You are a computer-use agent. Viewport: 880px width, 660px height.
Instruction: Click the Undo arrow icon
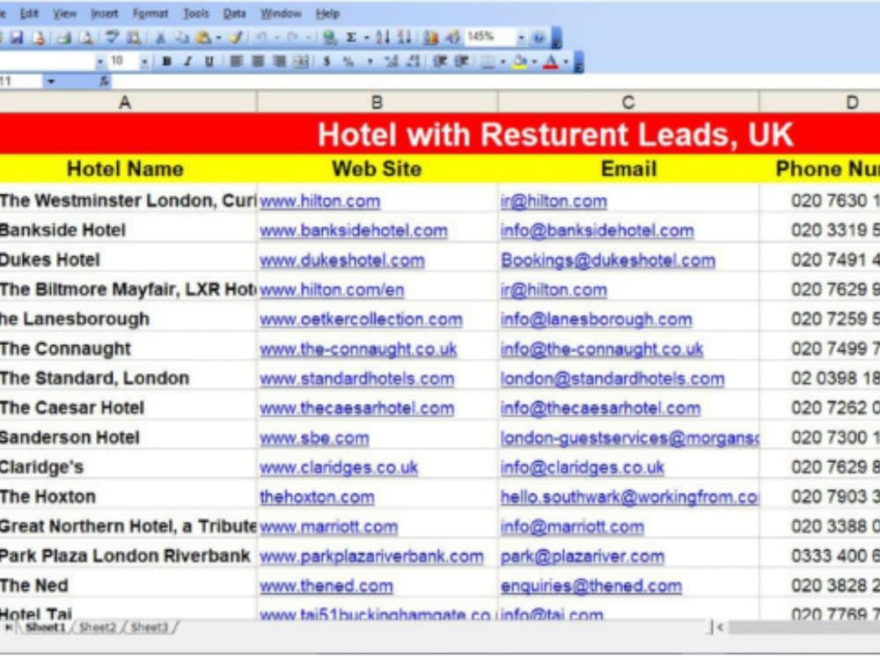point(261,38)
